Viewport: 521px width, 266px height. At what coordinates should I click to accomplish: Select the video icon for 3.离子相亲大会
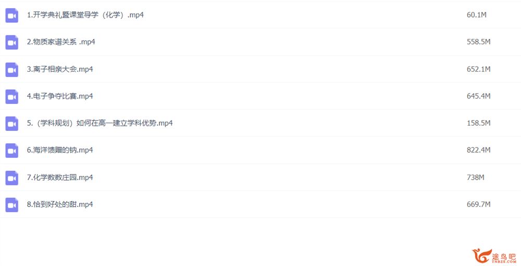pyautogui.click(x=11, y=70)
